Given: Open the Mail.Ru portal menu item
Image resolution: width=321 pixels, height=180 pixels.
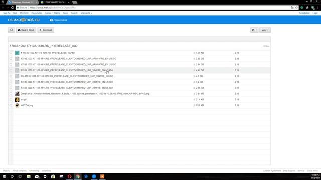Looking at the screenshot, I should 7,13.
